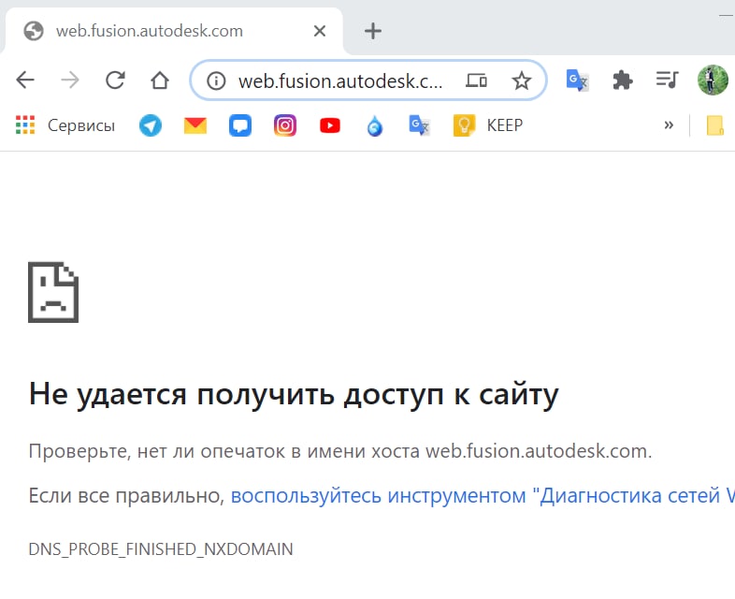The width and height of the screenshot is (735, 599).
Task: Open the YouTube bookmark
Action: click(x=330, y=125)
